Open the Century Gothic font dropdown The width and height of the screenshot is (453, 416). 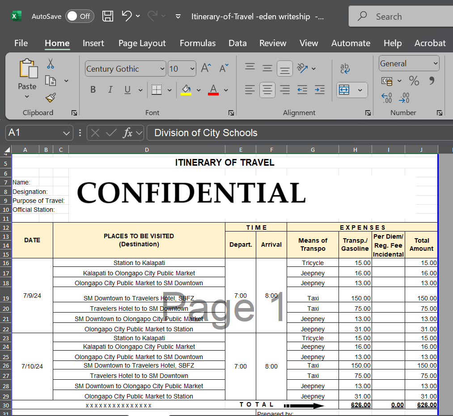tap(162, 69)
